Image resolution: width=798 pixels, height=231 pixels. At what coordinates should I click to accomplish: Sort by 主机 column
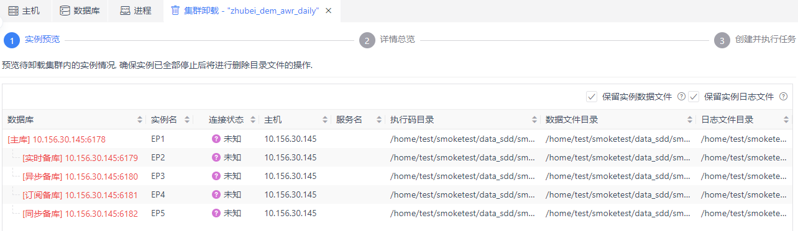pyautogui.click(x=325, y=120)
